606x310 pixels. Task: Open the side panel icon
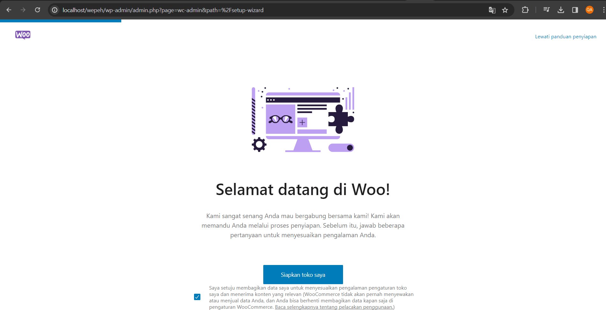click(575, 10)
